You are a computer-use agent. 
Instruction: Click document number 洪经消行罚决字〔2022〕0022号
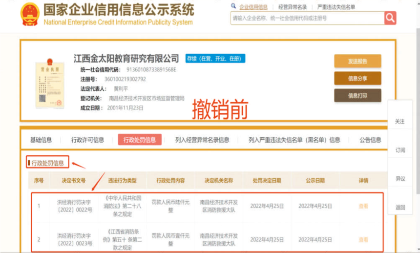74,206
